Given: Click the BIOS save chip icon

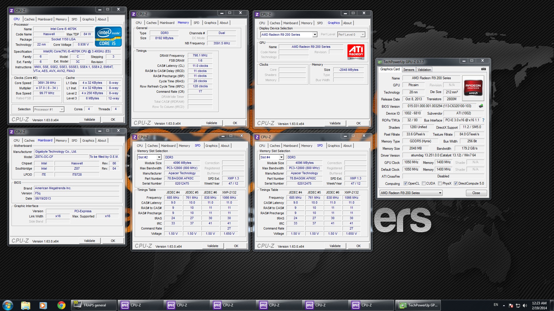Looking at the screenshot, I should coord(481,106).
